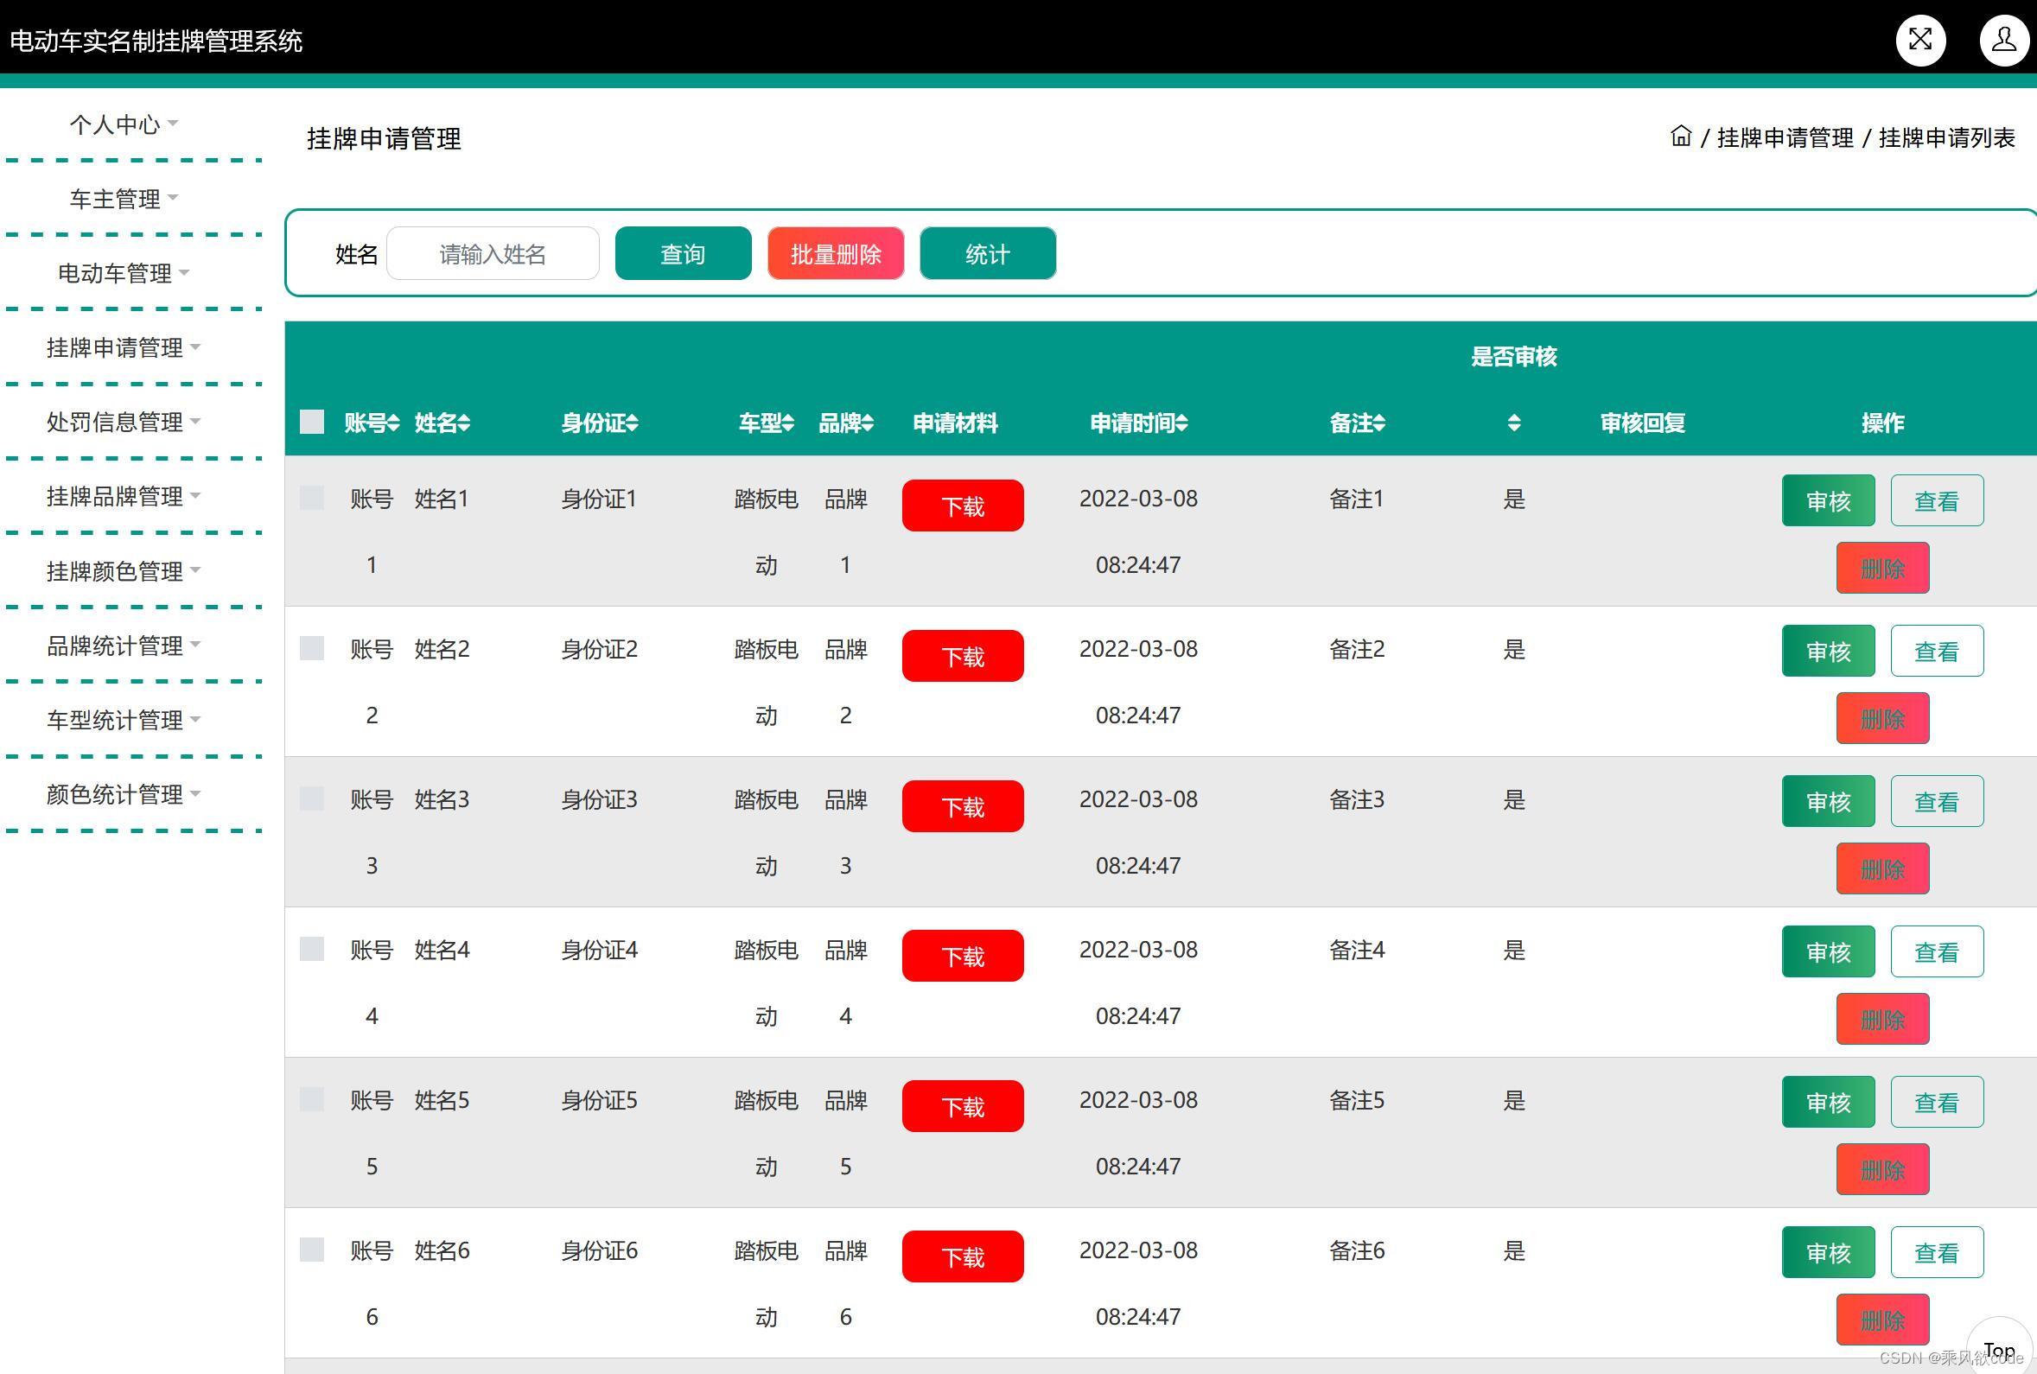This screenshot has width=2037, height=1374.
Task: Check the checkbox for row 姓名1
Action: [312, 498]
